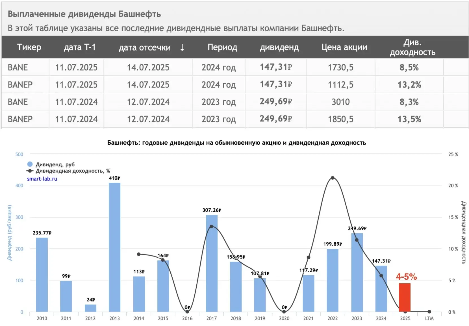469x326 pixels.
Task: Click the LTM yield data point
Action: [429, 312]
